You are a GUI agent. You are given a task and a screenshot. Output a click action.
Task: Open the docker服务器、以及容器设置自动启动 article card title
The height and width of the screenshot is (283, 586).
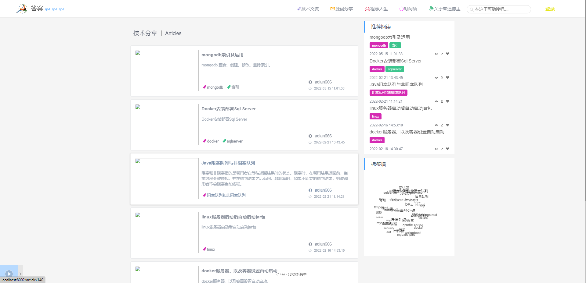pos(239,271)
